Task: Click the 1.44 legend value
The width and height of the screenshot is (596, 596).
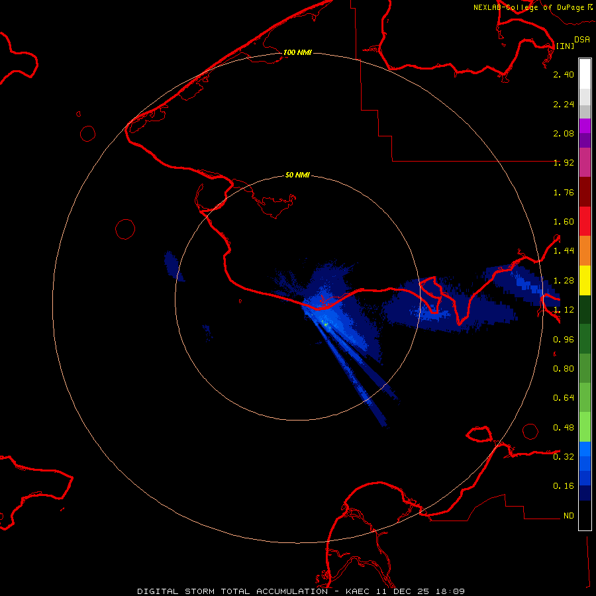Action: (564, 251)
